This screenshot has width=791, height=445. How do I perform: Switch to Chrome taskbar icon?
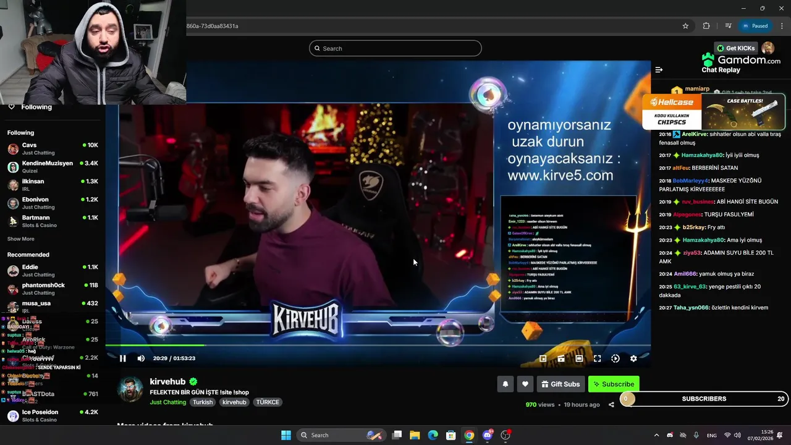470,435
